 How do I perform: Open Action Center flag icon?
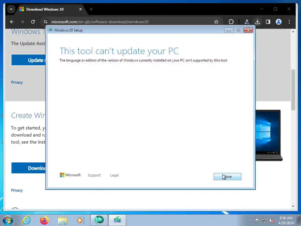coord(257,220)
